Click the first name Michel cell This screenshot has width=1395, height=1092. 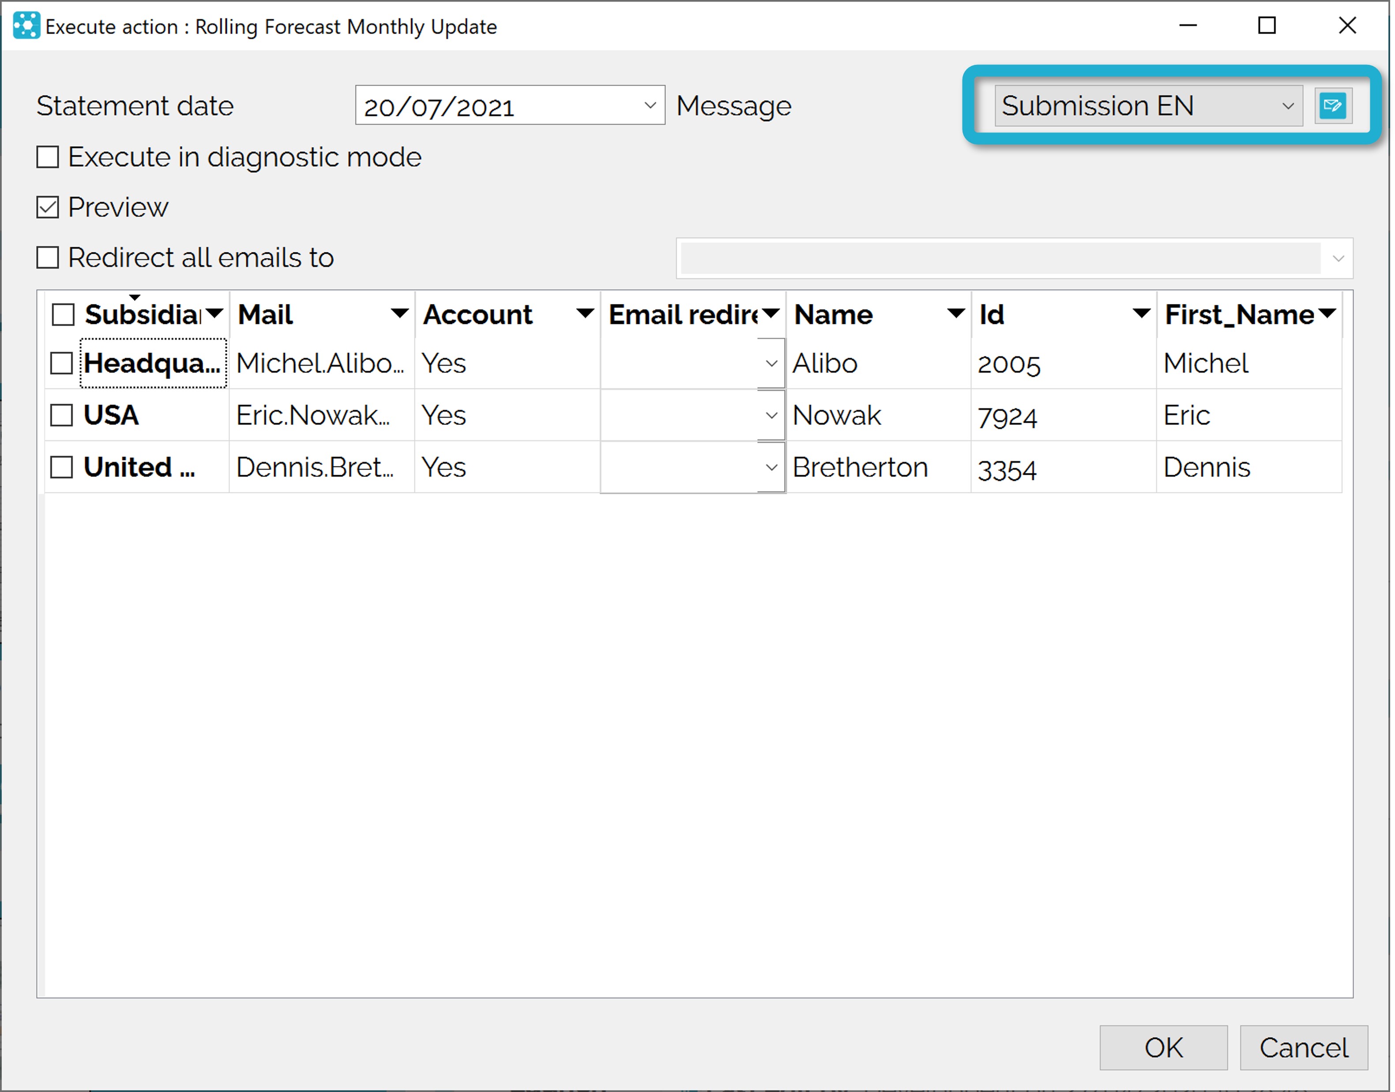(x=1250, y=363)
